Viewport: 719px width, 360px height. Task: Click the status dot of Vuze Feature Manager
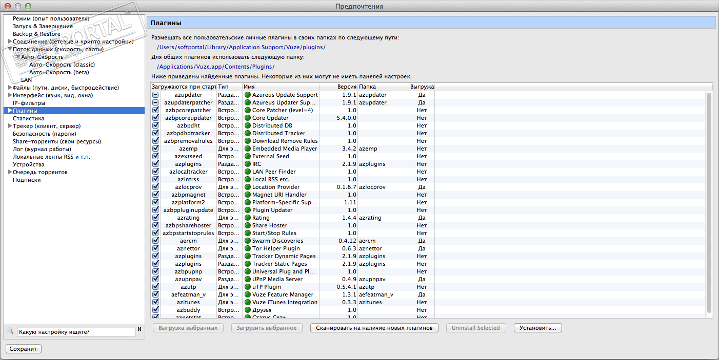pyautogui.click(x=247, y=294)
